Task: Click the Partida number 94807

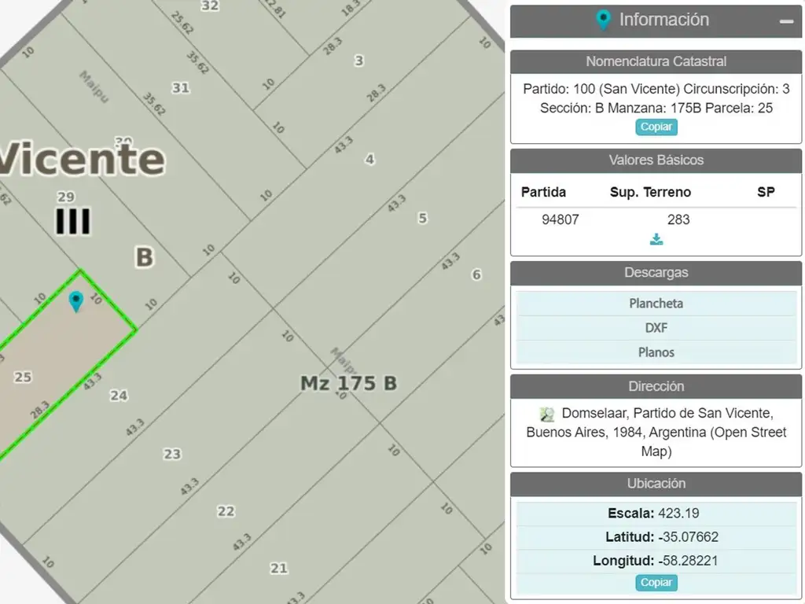Action: pyautogui.click(x=560, y=220)
